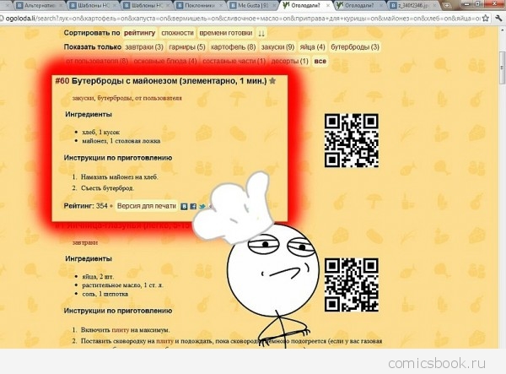Screen dimensions: 506x374
Task: Open the first плиту link in step 1
Action: tap(121, 330)
